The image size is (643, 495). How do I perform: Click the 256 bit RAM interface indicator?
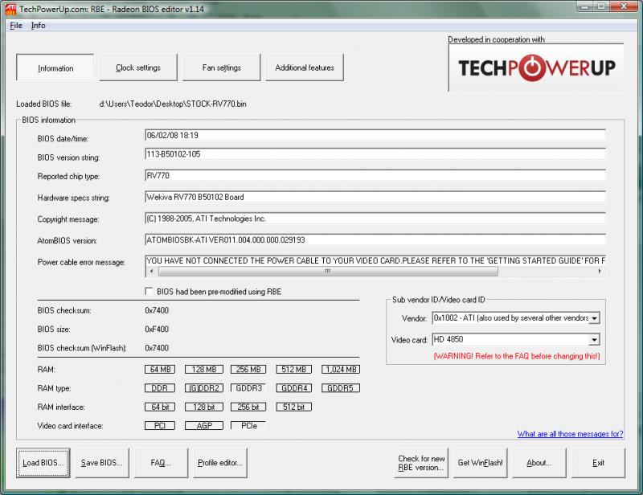[x=248, y=407]
